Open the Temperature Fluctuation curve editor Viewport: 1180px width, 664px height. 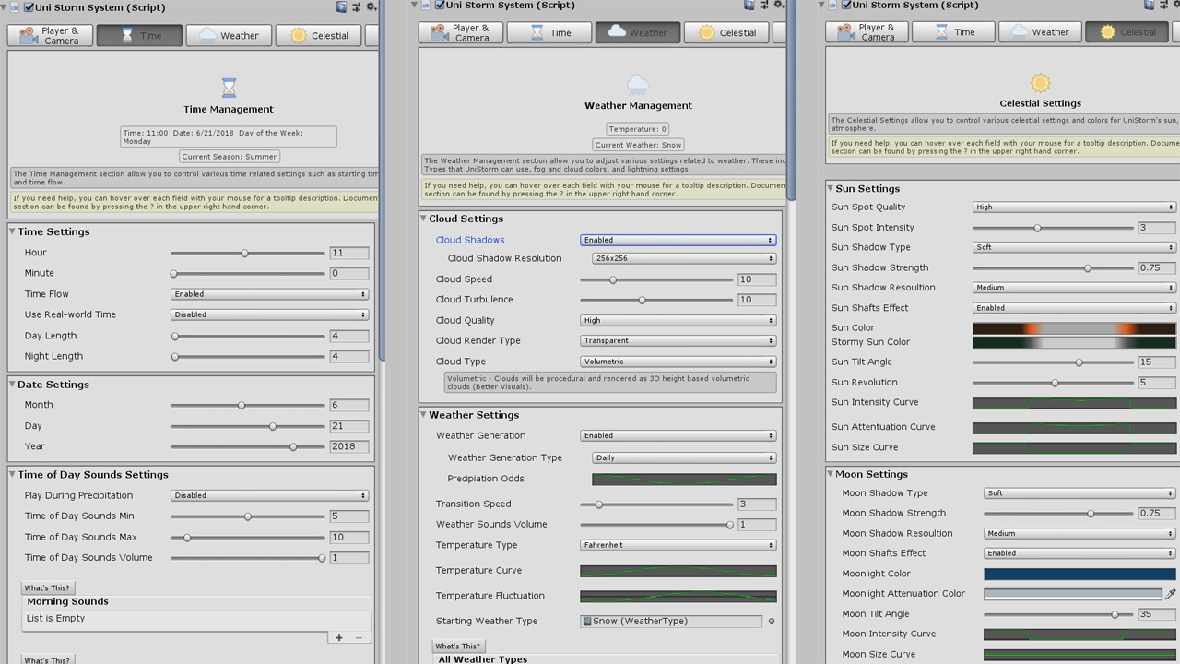pos(678,597)
